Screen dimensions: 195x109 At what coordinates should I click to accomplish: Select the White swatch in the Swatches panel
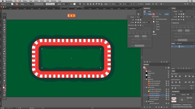(147, 75)
